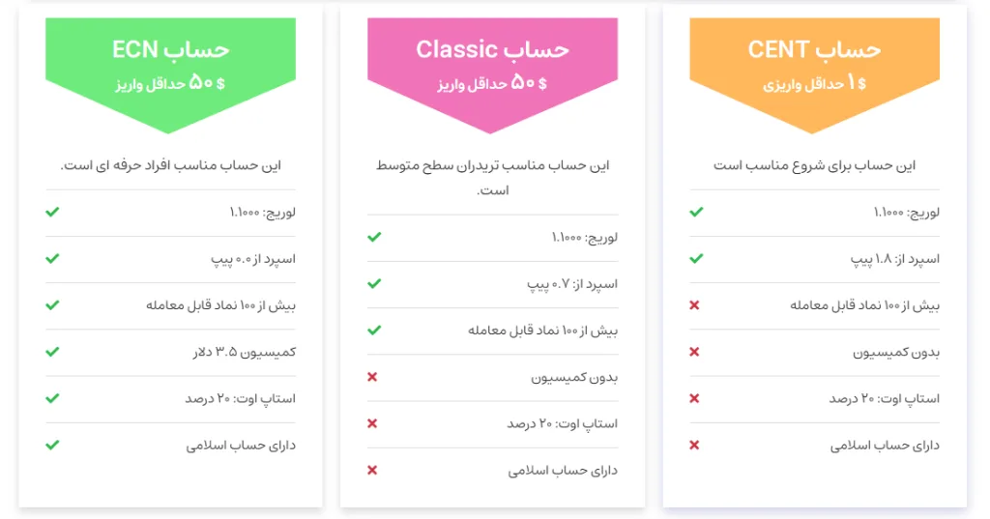
Task: Click the 1:1000 leverage row in Classic card
Action: coord(584,237)
